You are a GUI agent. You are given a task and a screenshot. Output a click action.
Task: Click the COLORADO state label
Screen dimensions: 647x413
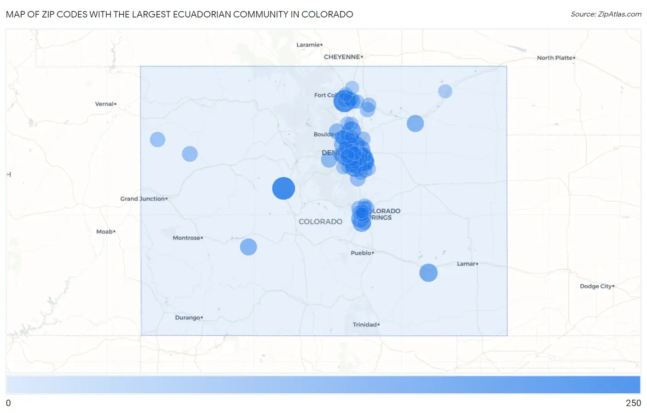tap(320, 221)
